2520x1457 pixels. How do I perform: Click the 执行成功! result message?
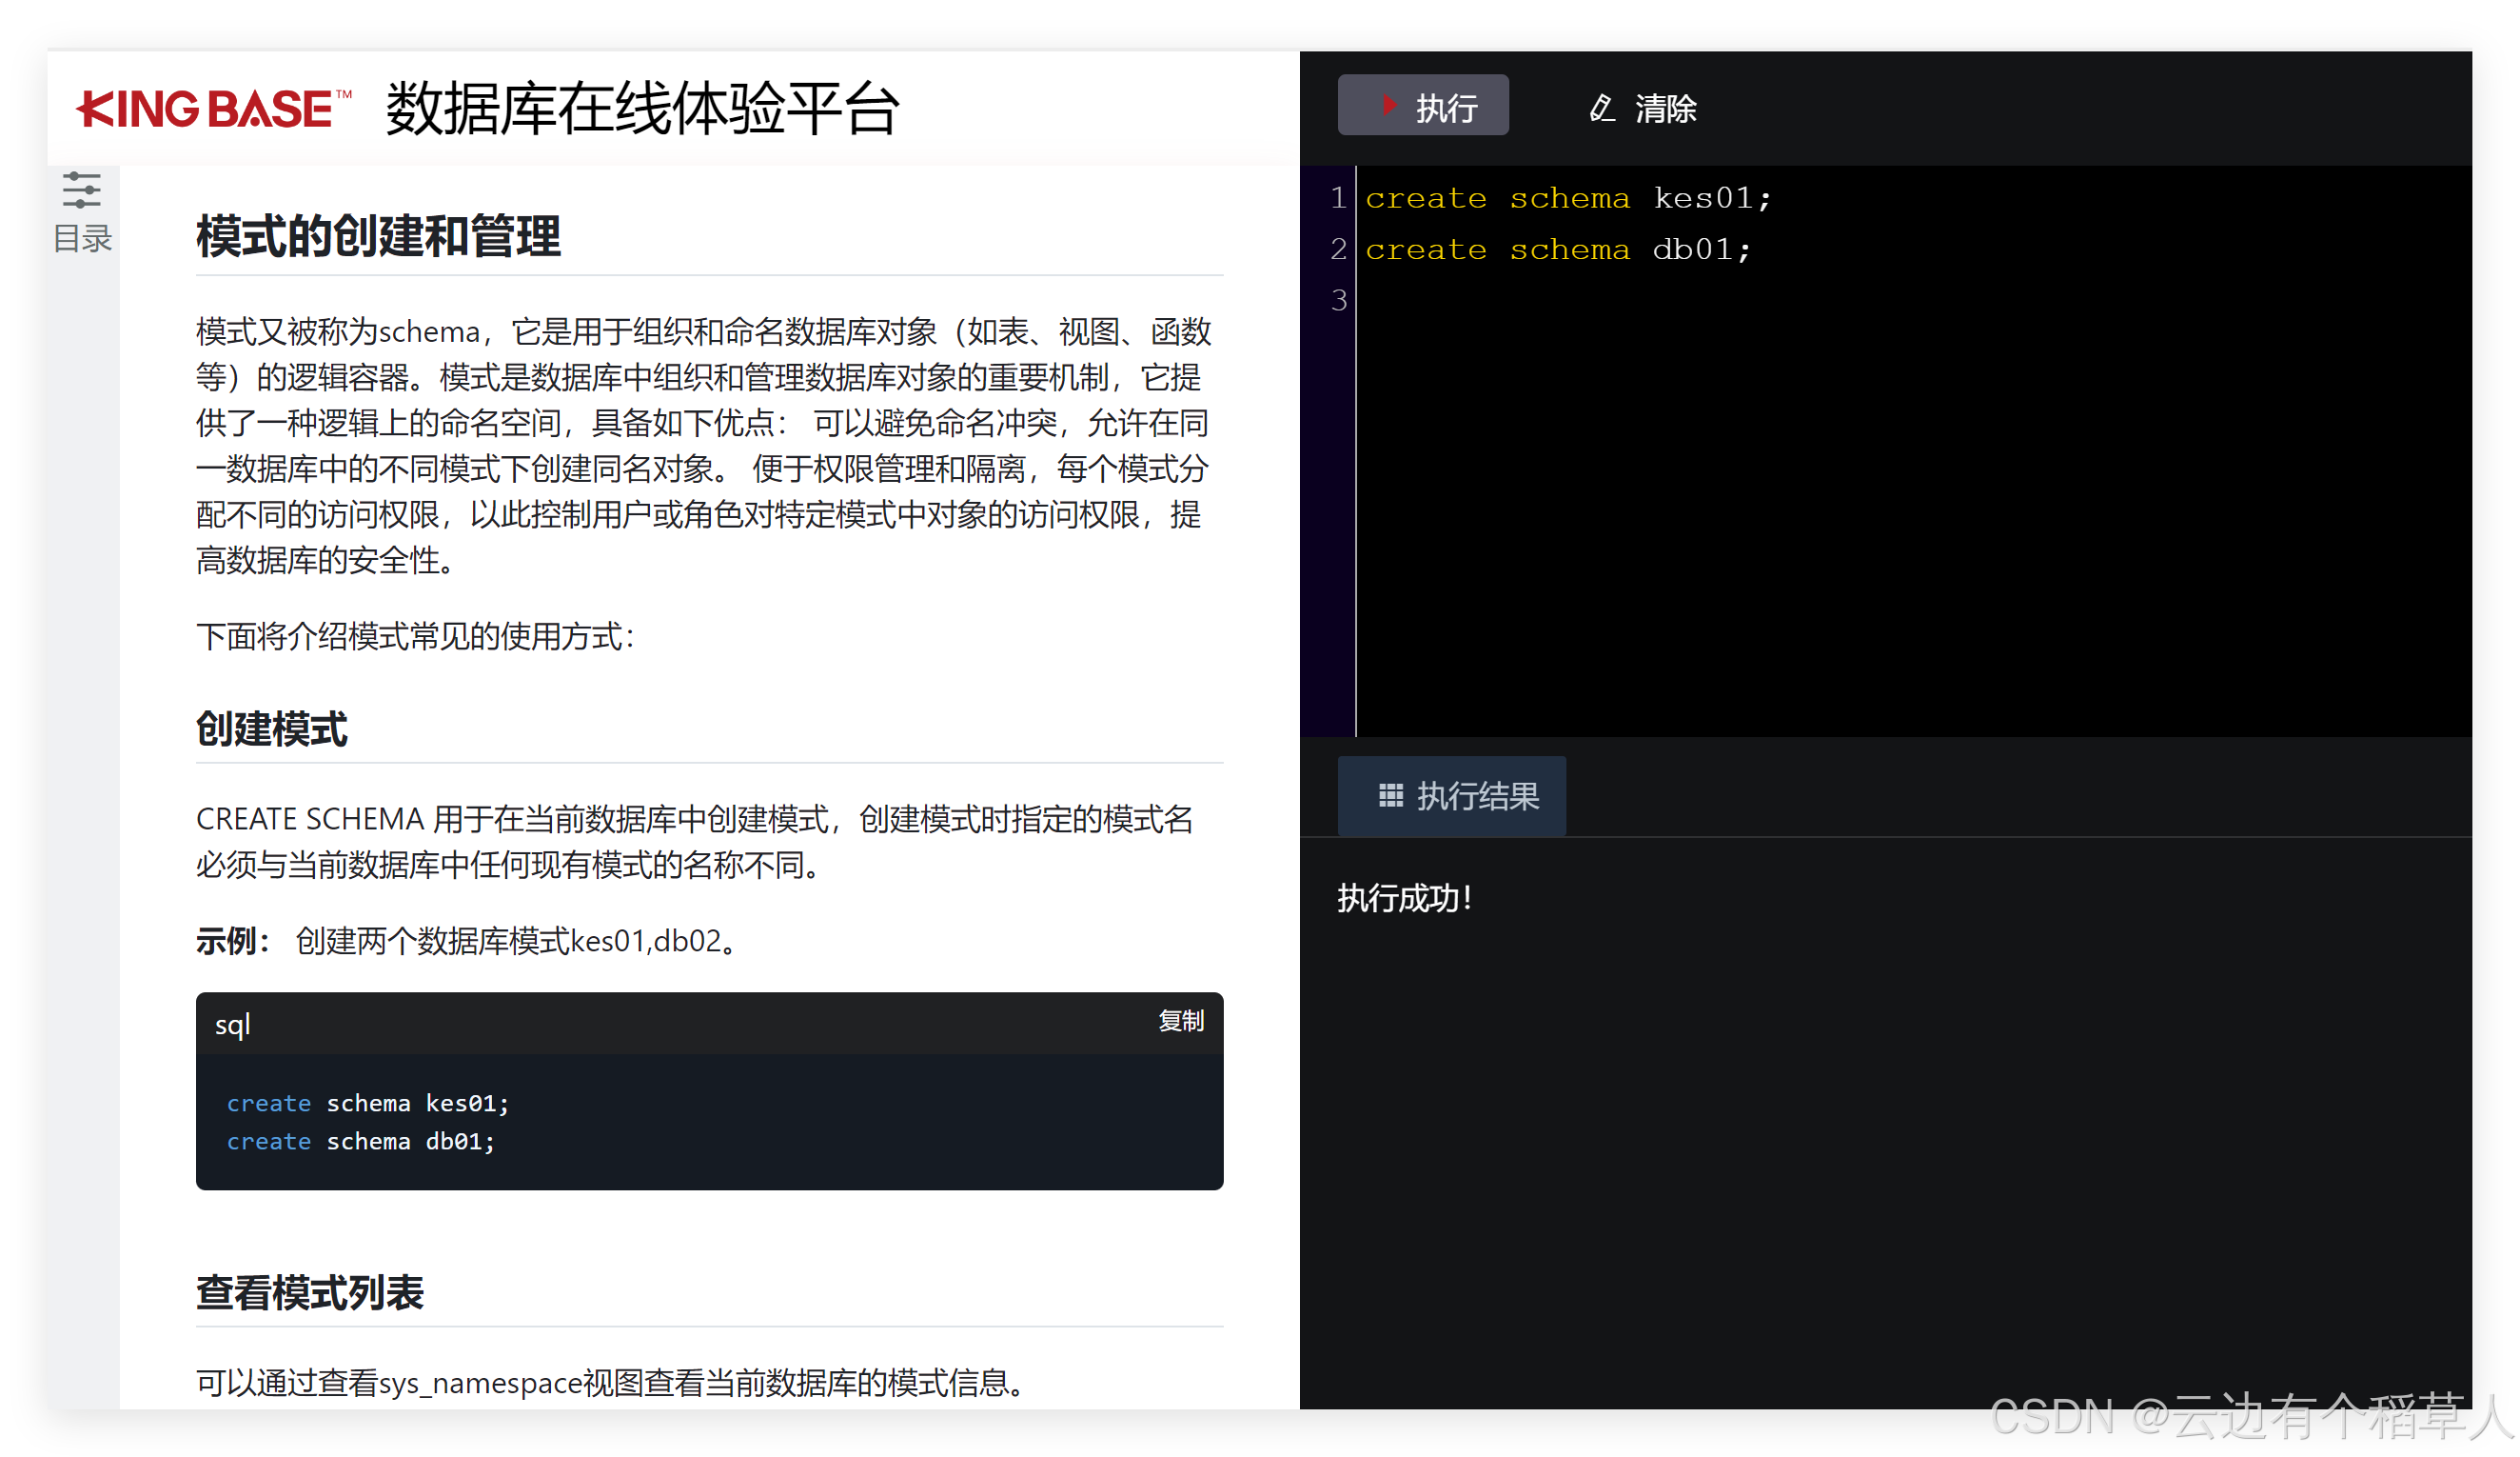1404,899
